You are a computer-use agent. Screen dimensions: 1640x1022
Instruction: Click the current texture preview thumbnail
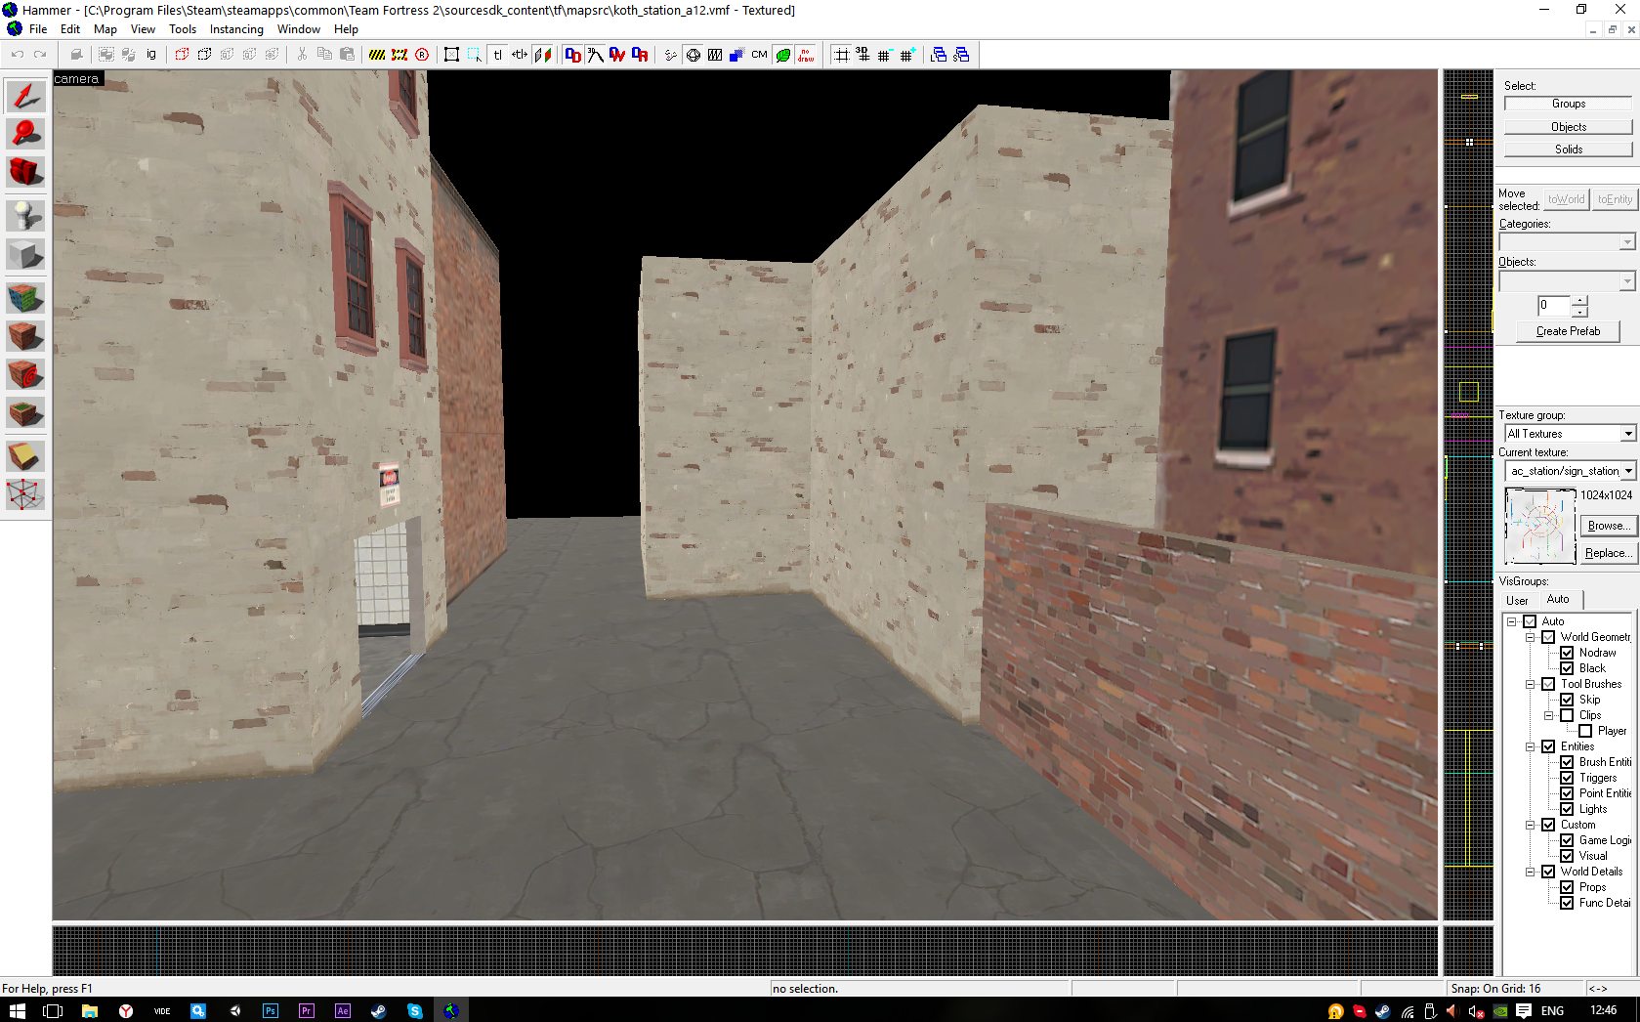point(1540,526)
